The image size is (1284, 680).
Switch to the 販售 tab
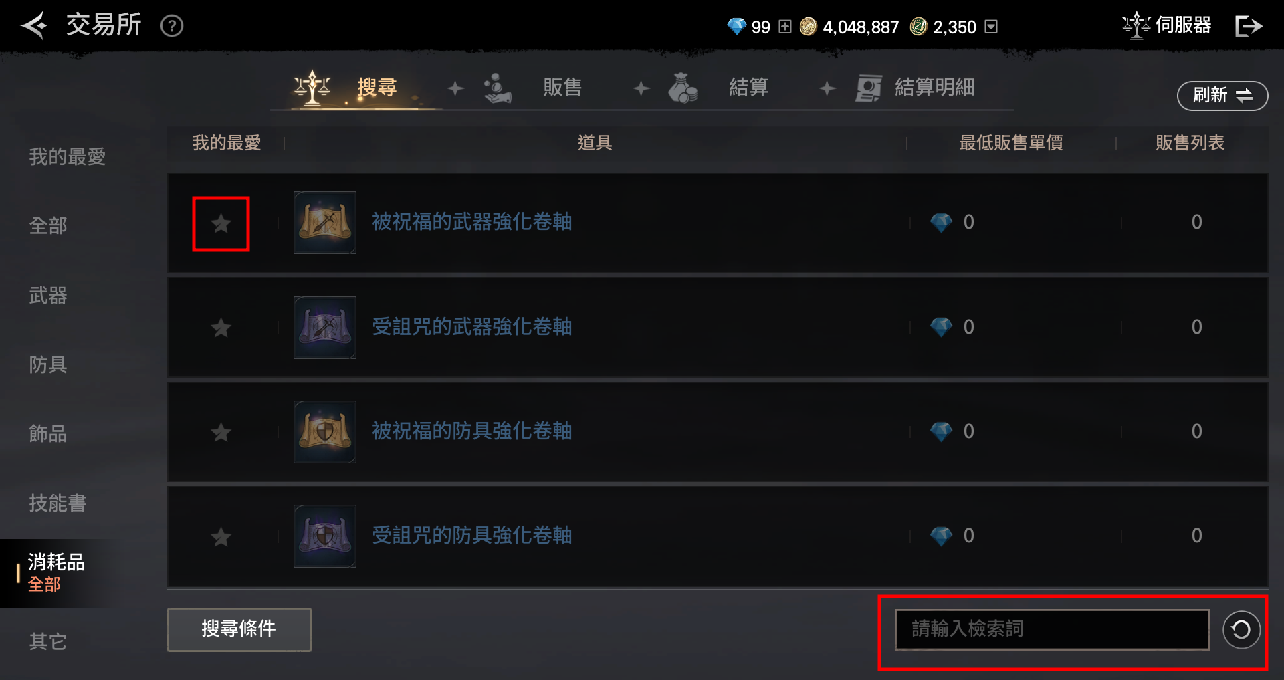(532, 88)
